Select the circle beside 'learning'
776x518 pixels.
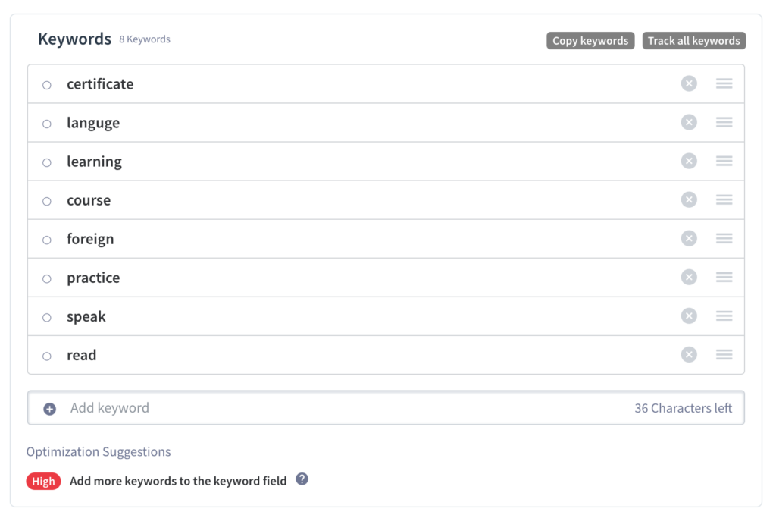pyautogui.click(x=47, y=162)
